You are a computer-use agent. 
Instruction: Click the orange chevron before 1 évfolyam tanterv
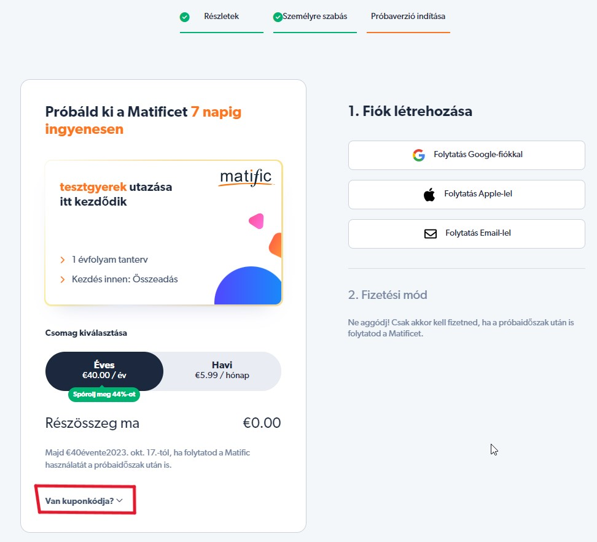click(63, 260)
